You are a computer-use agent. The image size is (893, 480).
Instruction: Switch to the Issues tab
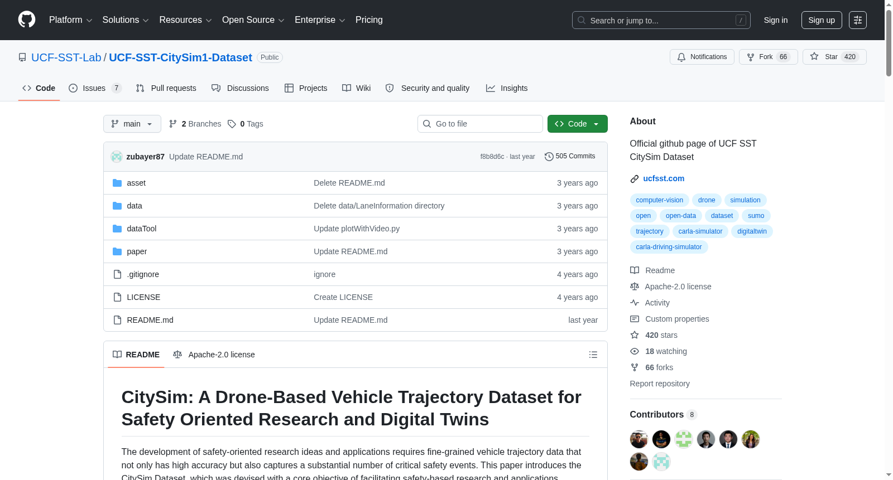(95, 88)
